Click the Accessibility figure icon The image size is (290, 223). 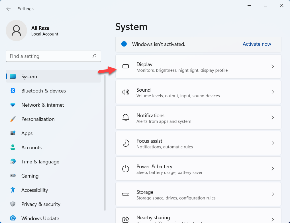click(x=13, y=190)
